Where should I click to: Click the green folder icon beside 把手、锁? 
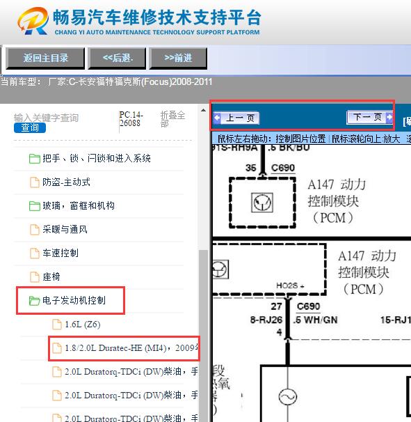point(35,159)
